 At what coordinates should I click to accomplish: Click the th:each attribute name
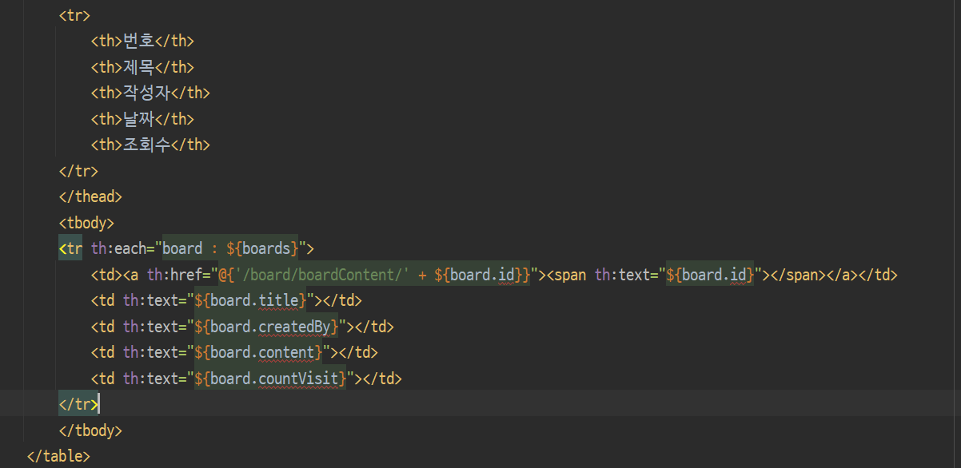[x=118, y=248]
